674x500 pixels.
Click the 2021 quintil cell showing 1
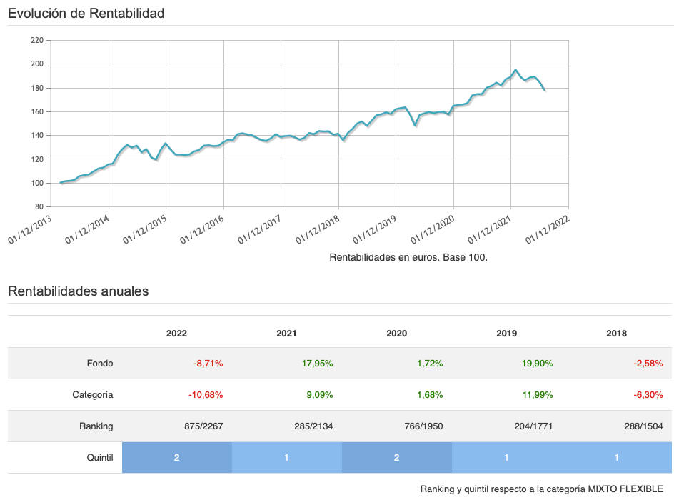(287, 457)
